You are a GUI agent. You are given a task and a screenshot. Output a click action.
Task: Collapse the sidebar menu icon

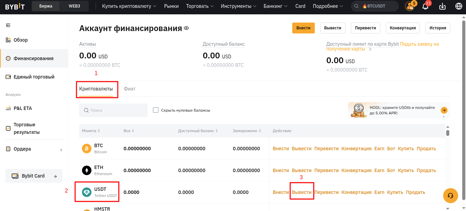(8, 25)
